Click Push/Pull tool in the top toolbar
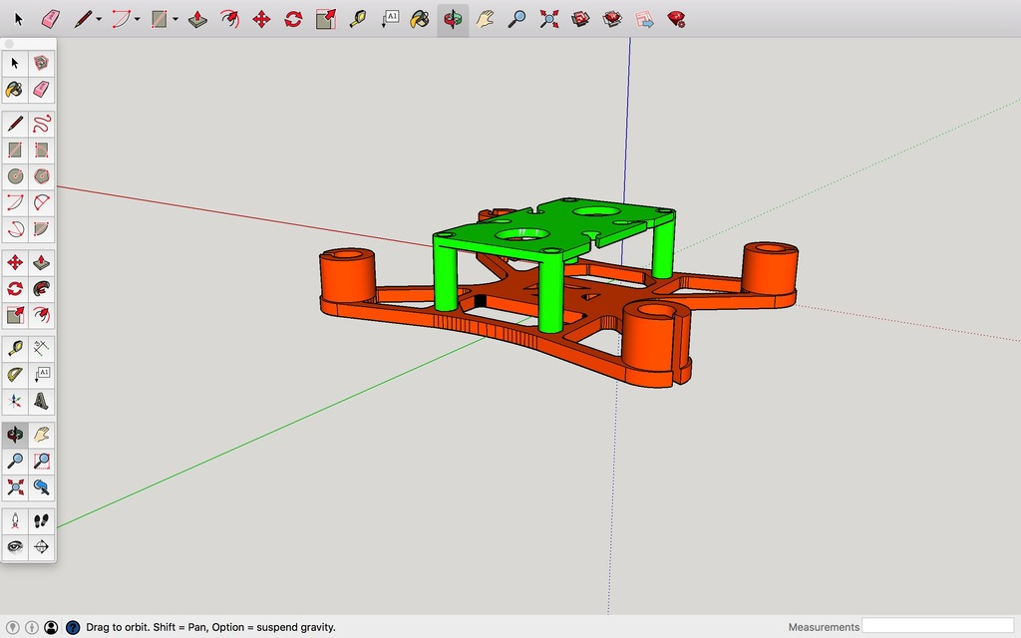Image resolution: width=1021 pixels, height=638 pixels. coord(197,19)
